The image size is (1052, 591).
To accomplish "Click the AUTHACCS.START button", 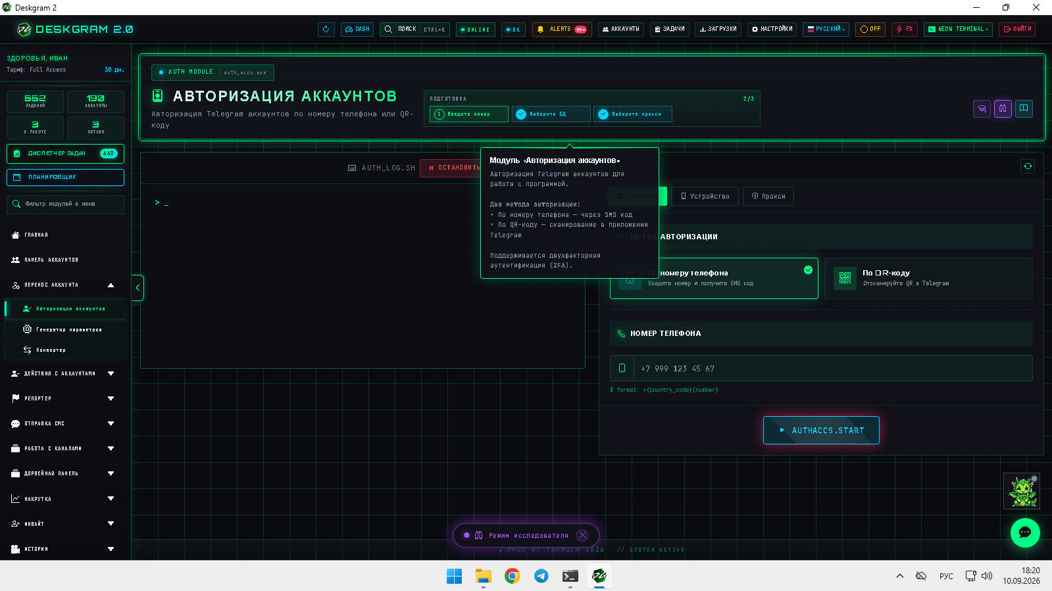I will 821,431.
